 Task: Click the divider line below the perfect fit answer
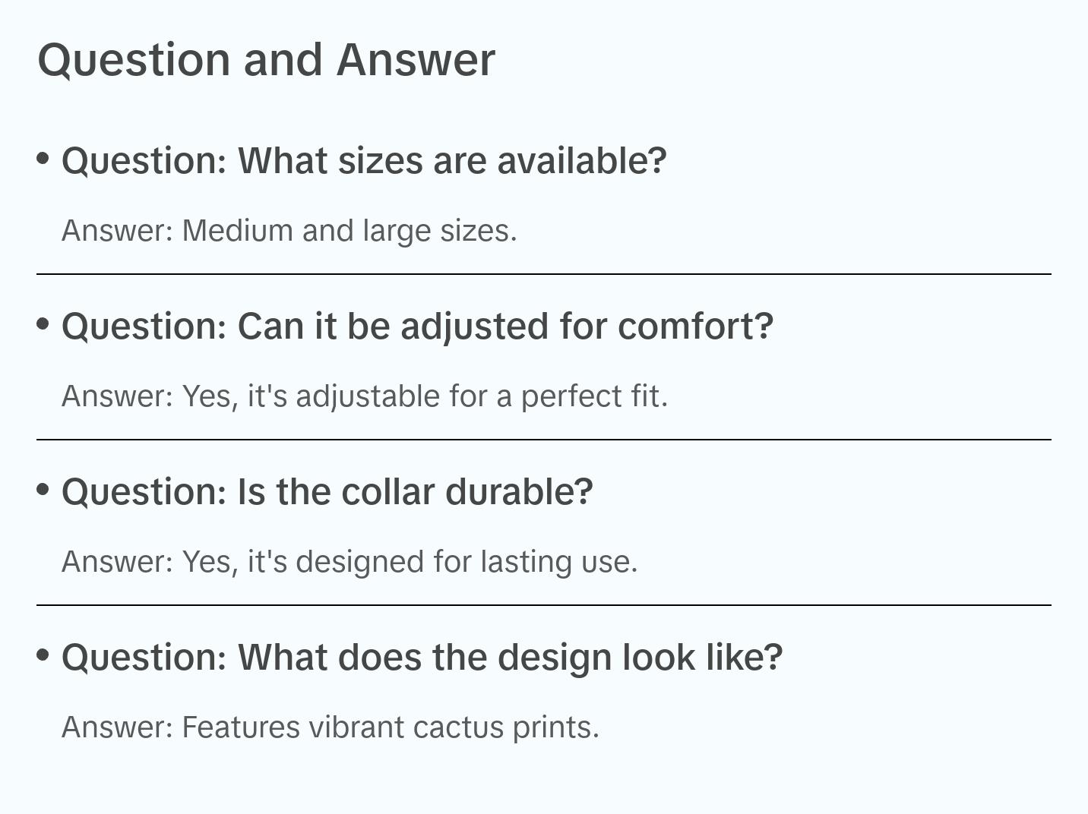click(x=544, y=440)
